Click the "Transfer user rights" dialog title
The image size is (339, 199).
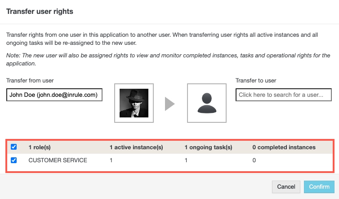coord(40,11)
